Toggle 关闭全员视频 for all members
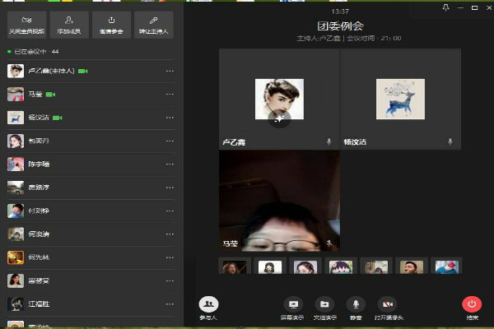This screenshot has width=494, height=329. tap(26, 24)
